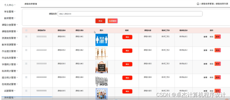This screenshot has height=100, width=230.
Task: Click 查看 for 课程名称4 row
Action: point(205,77)
